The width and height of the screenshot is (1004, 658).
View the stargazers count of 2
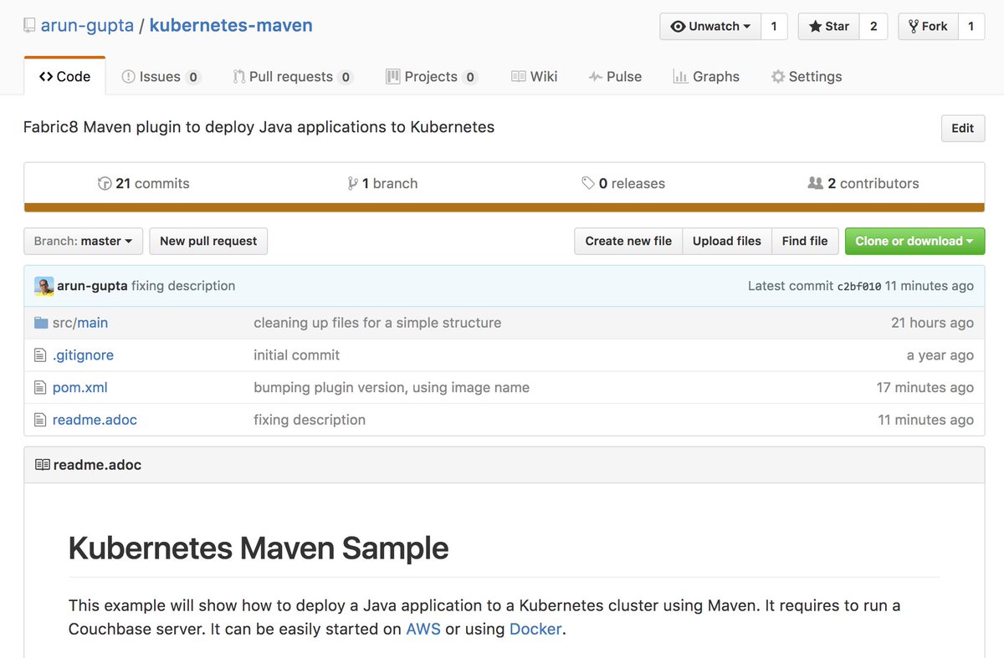point(873,27)
